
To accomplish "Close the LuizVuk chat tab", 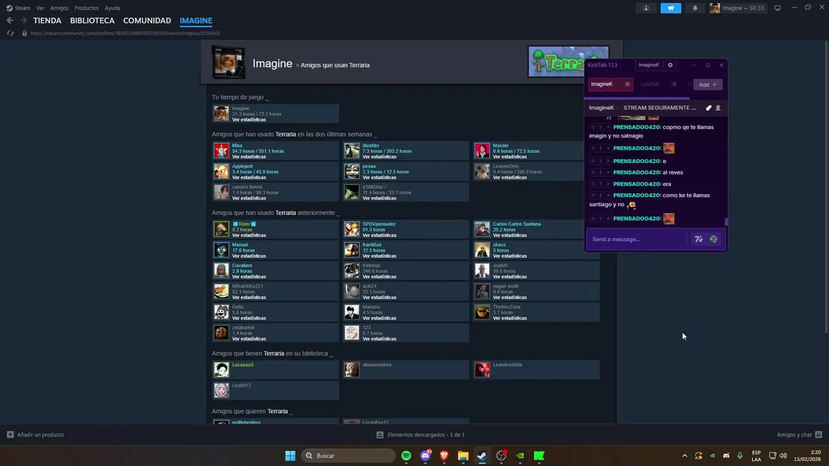I will click(674, 84).
